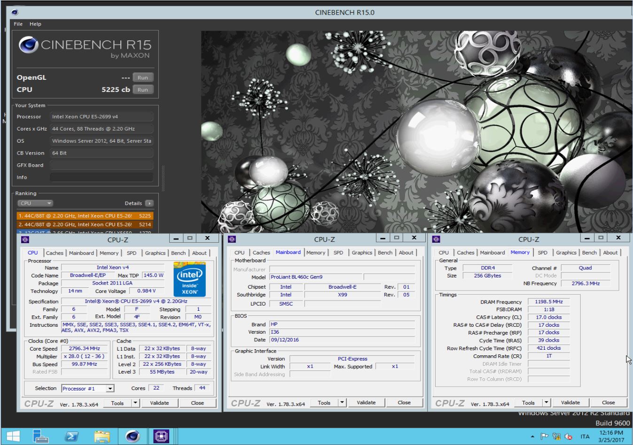This screenshot has height=445, width=633.
Task: Switch to Graphics tab in middle CPU-Z window
Action: 362,253
